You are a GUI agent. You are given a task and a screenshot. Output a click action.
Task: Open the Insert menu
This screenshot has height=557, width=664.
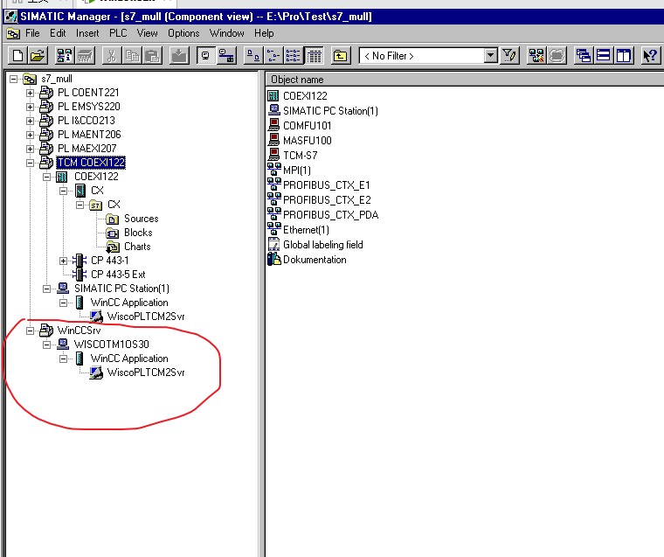pos(87,33)
